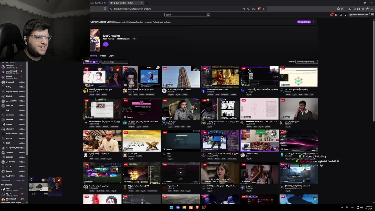The width and height of the screenshot is (375, 211).
Task: Open the Language filter dropdown
Action: pyautogui.click(x=91, y=62)
